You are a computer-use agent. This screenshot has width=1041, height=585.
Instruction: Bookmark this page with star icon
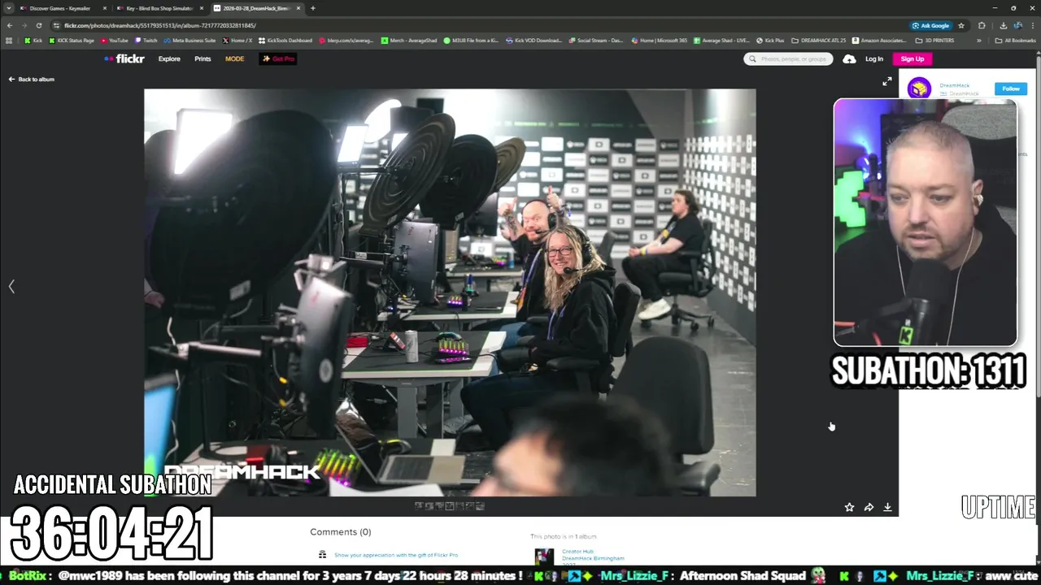pyautogui.click(x=961, y=25)
